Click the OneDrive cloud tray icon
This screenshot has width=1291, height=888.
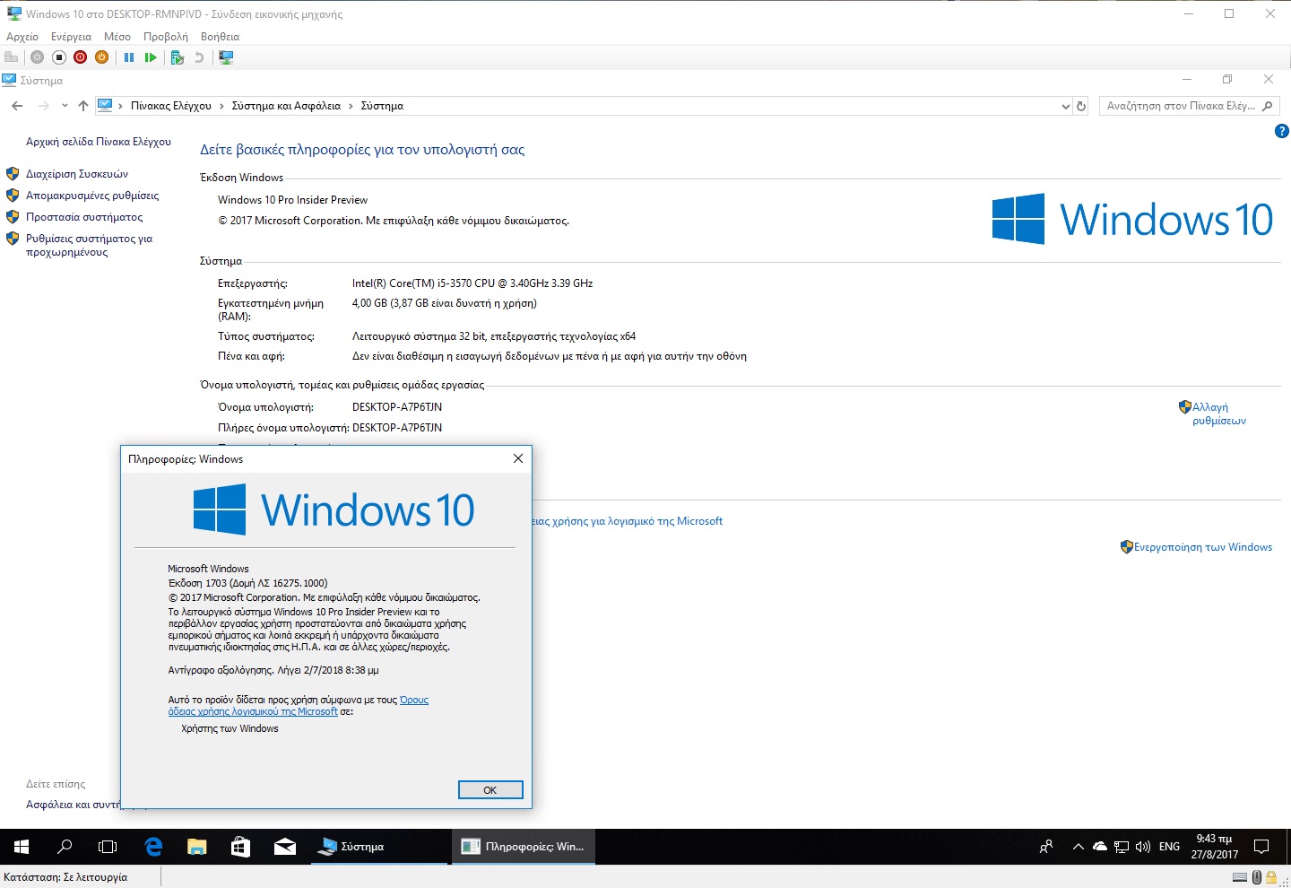(1100, 847)
